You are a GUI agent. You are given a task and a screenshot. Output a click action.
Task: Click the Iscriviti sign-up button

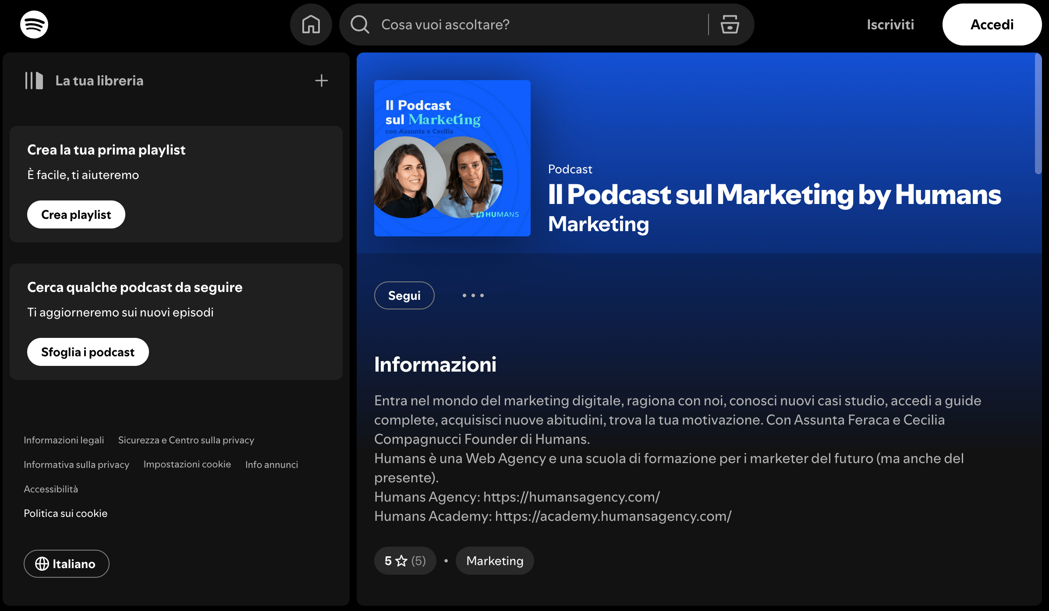tap(890, 25)
